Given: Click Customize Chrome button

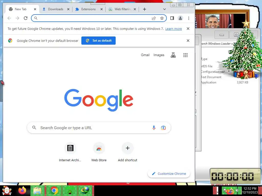Looking at the screenshot, I should [169, 174].
